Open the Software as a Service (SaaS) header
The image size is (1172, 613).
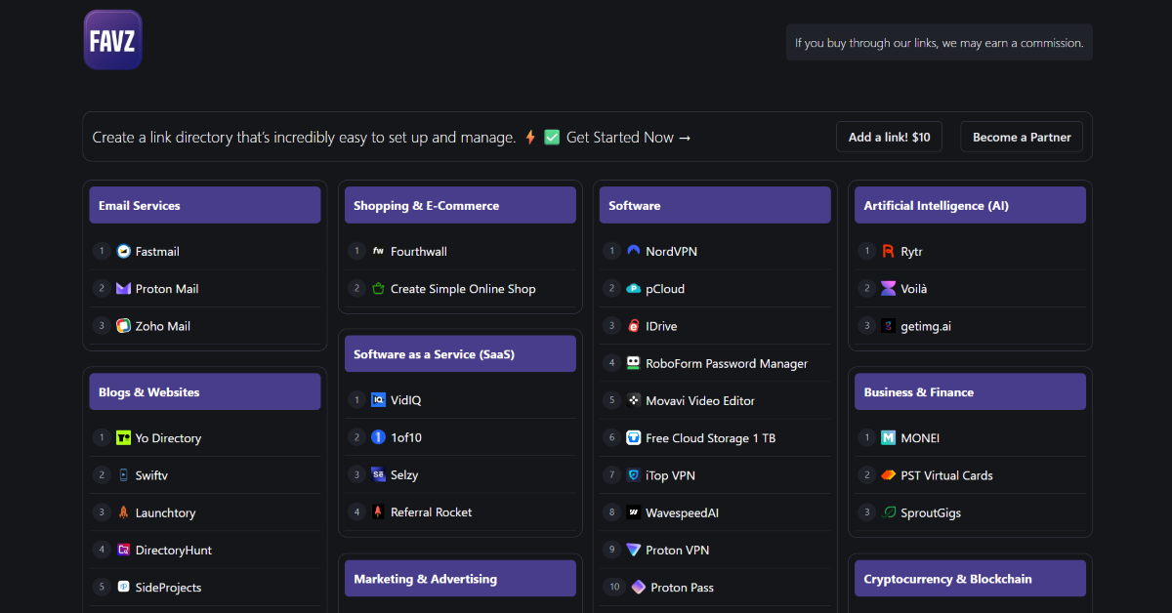click(460, 354)
